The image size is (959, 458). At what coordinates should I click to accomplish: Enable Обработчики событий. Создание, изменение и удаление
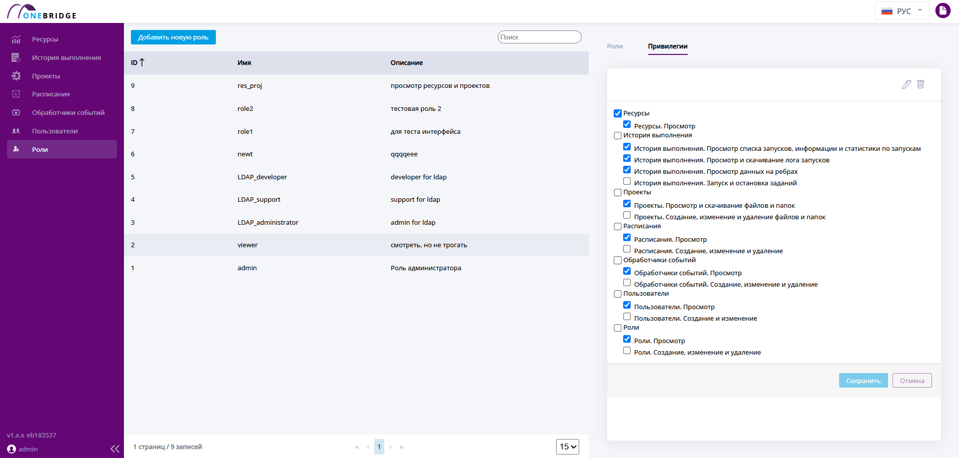[627, 283]
